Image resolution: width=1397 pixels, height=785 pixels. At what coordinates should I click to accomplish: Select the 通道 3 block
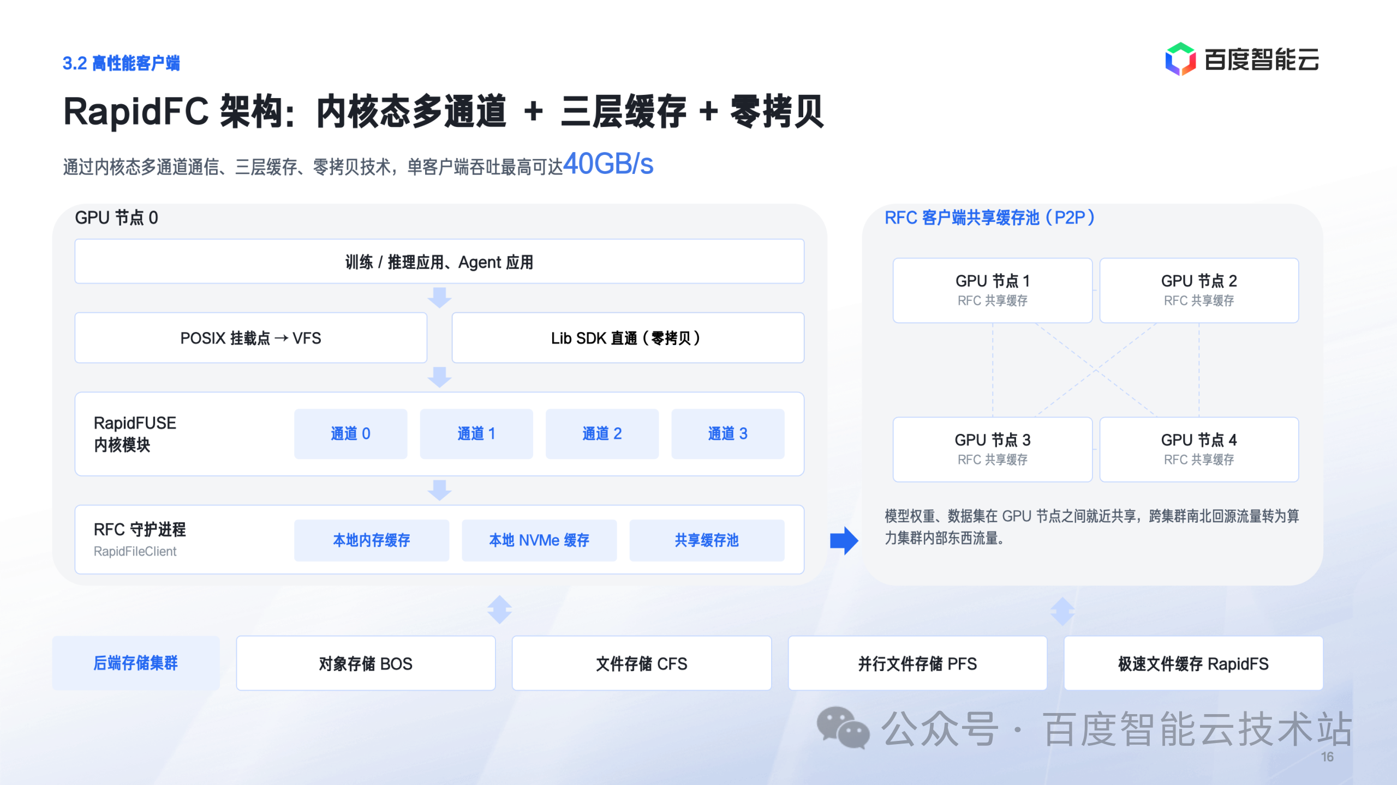[x=727, y=434]
